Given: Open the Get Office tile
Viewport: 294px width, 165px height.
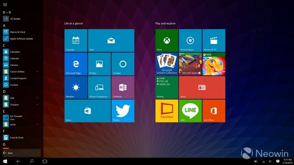Looking at the screenshot, I should click(214, 111).
